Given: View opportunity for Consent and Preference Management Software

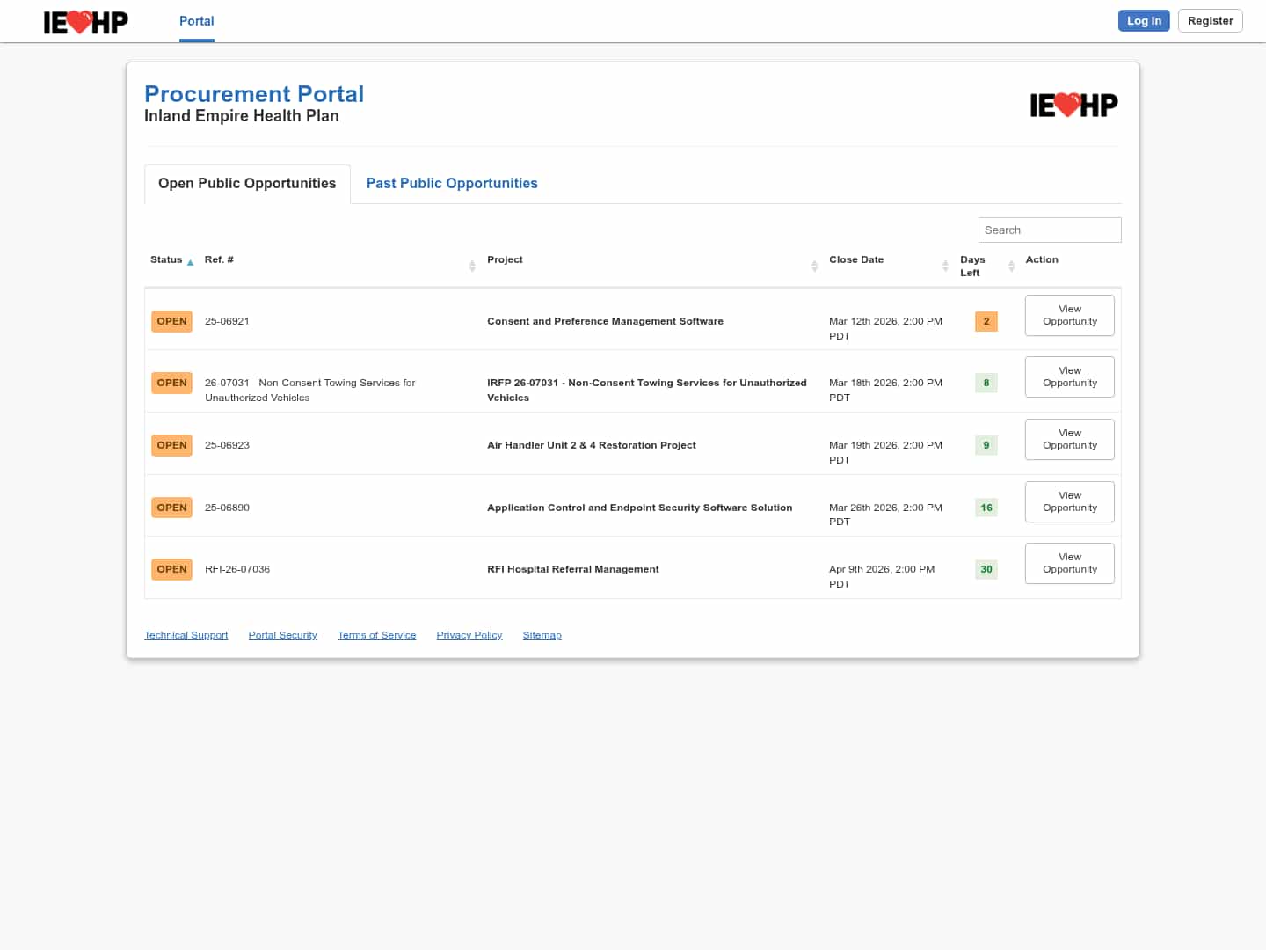Looking at the screenshot, I should pyautogui.click(x=1069, y=316).
